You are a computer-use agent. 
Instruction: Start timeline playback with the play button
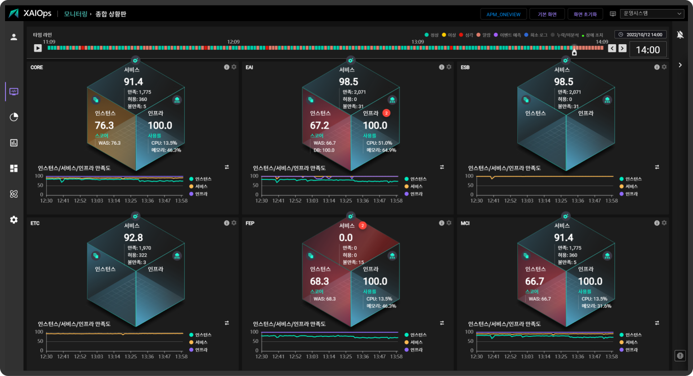38,48
